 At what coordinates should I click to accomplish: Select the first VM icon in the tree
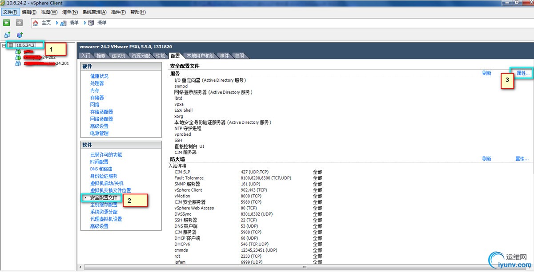click(18, 51)
